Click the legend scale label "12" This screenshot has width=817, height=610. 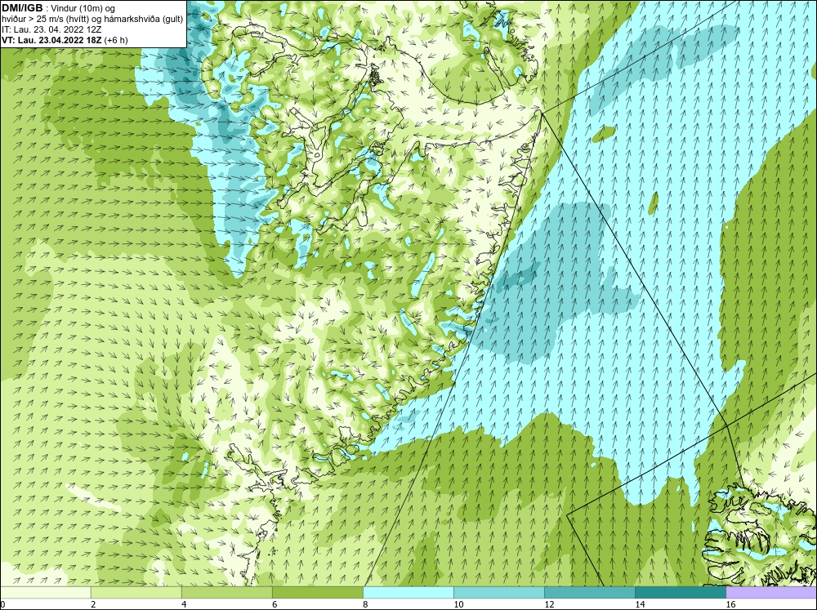click(x=549, y=604)
